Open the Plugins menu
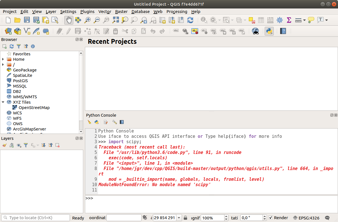 [x=87, y=12]
